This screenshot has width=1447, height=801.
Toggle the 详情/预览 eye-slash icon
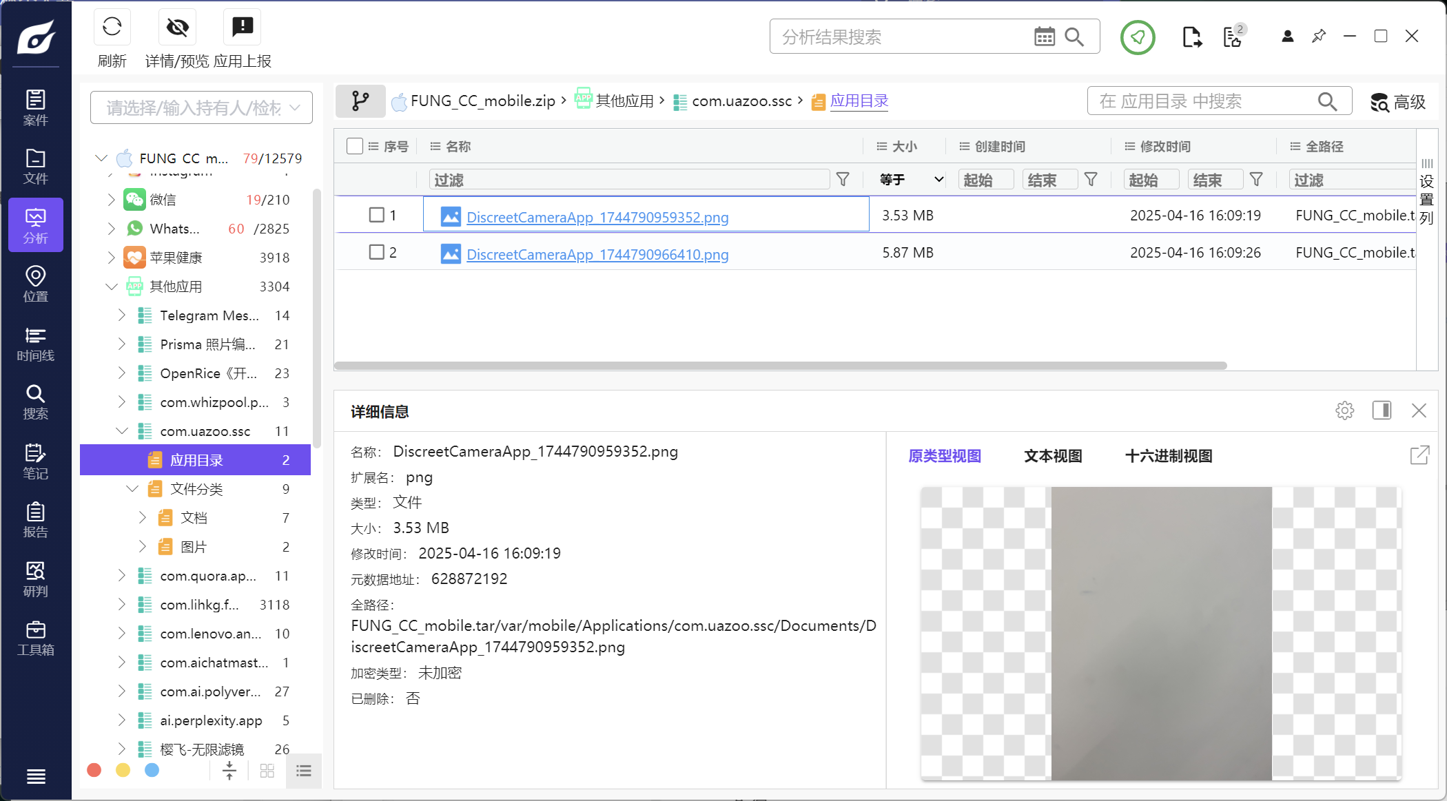[x=177, y=28]
